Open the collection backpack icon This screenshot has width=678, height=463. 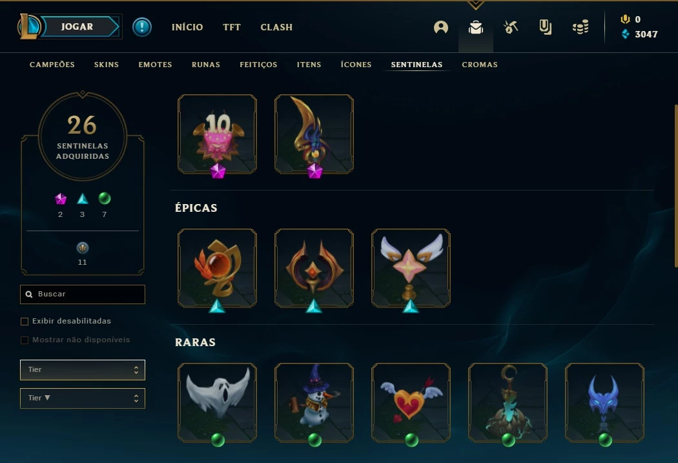476,27
